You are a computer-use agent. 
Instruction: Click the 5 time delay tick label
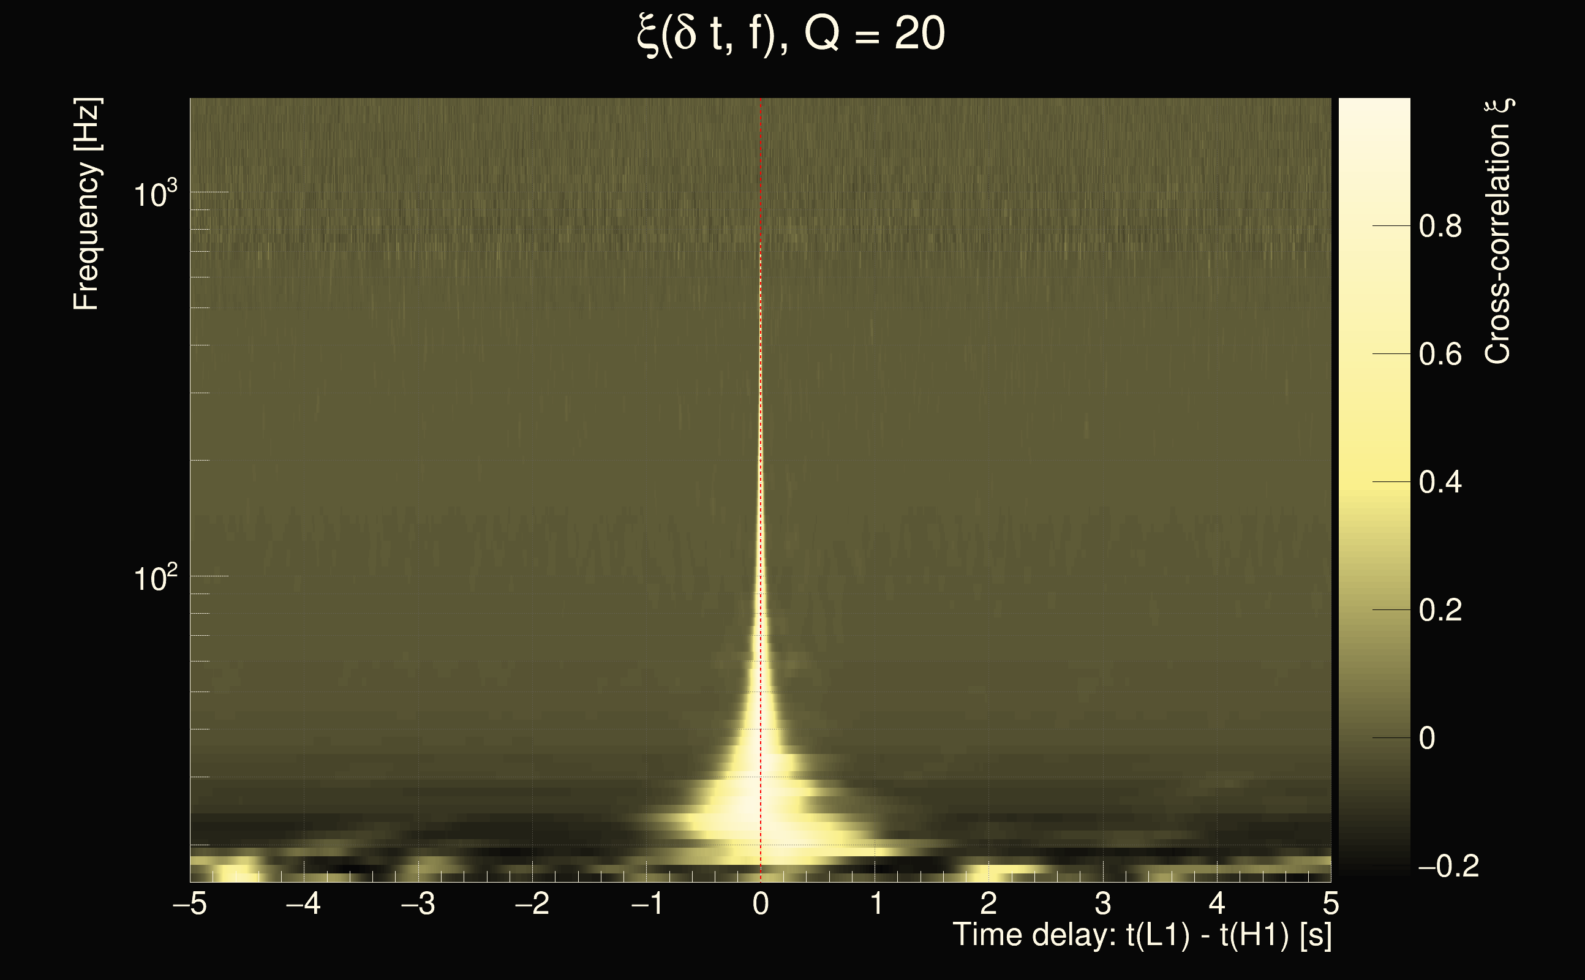point(1330,903)
